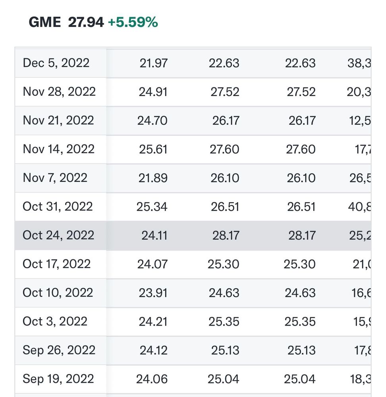The image size is (386, 397).
Task: Click the 27.94 current price
Action: 86,22
